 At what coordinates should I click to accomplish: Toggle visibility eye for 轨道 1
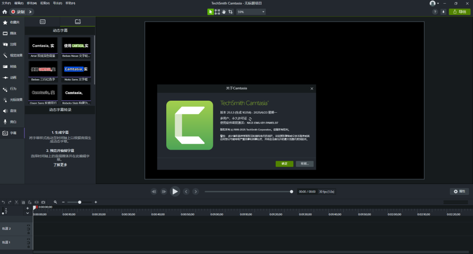(x=29, y=240)
